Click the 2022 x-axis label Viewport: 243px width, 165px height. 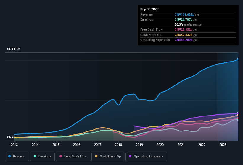[x=202, y=145]
